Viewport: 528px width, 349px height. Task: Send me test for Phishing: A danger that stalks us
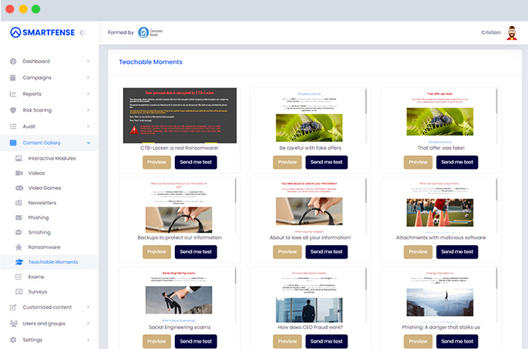click(x=457, y=341)
